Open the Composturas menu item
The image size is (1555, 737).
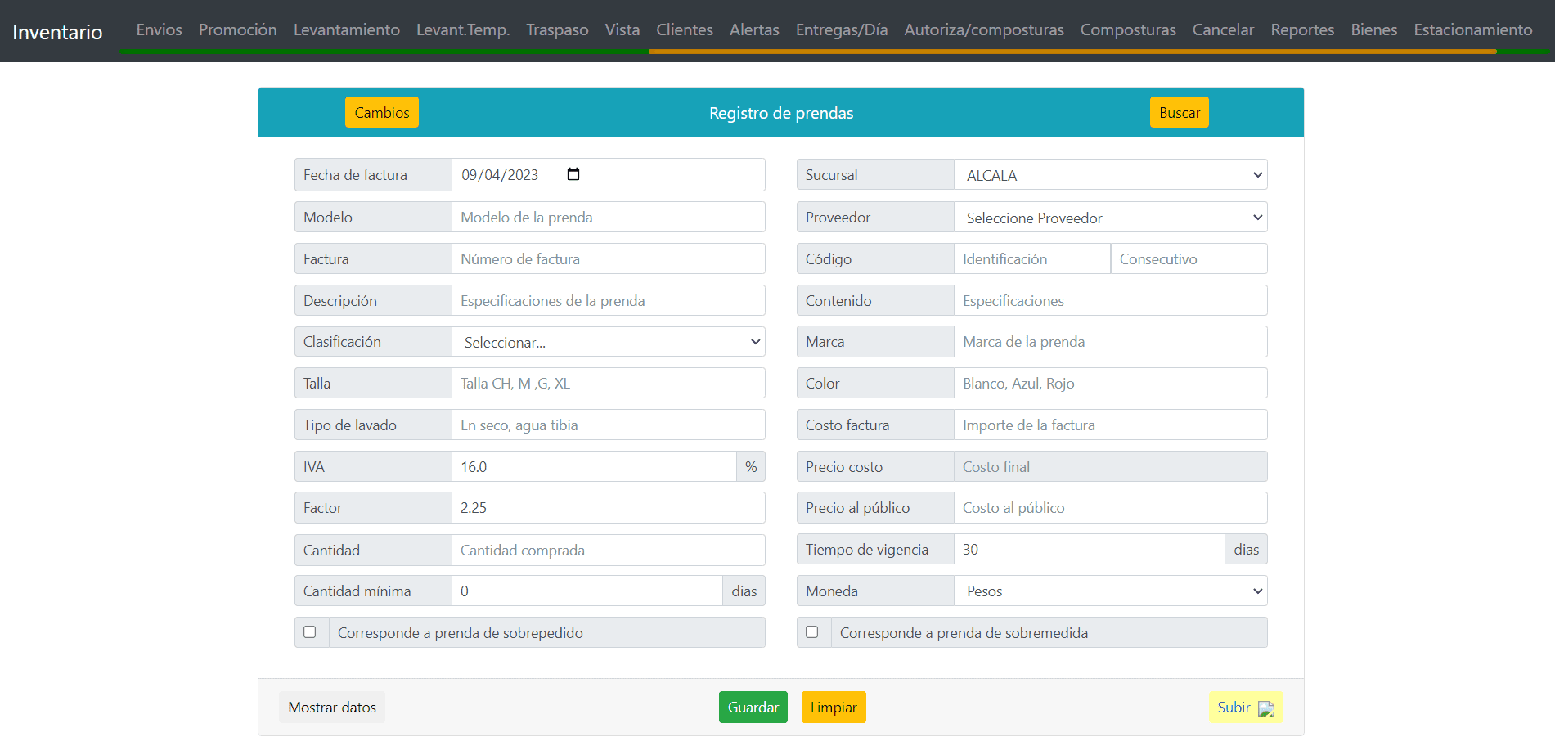[x=1127, y=29]
